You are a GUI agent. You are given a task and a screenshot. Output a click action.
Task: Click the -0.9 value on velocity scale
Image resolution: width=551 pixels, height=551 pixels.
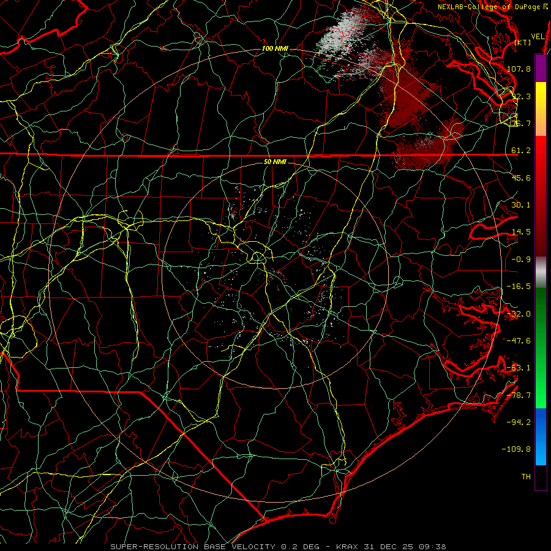[521, 260]
